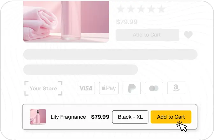Image resolution: width=214 pixels, height=140 pixels.
Task: Select the Mastercard payment icon
Action: 154,88
